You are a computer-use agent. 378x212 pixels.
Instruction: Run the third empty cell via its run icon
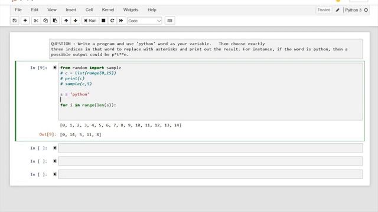pyautogui.click(x=55, y=174)
